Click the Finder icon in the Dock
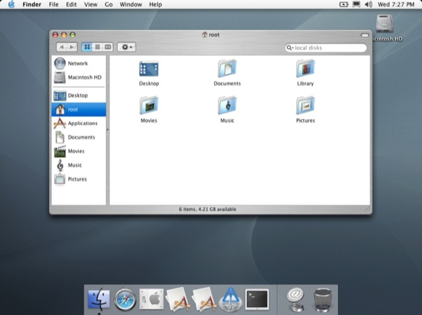 point(99,299)
